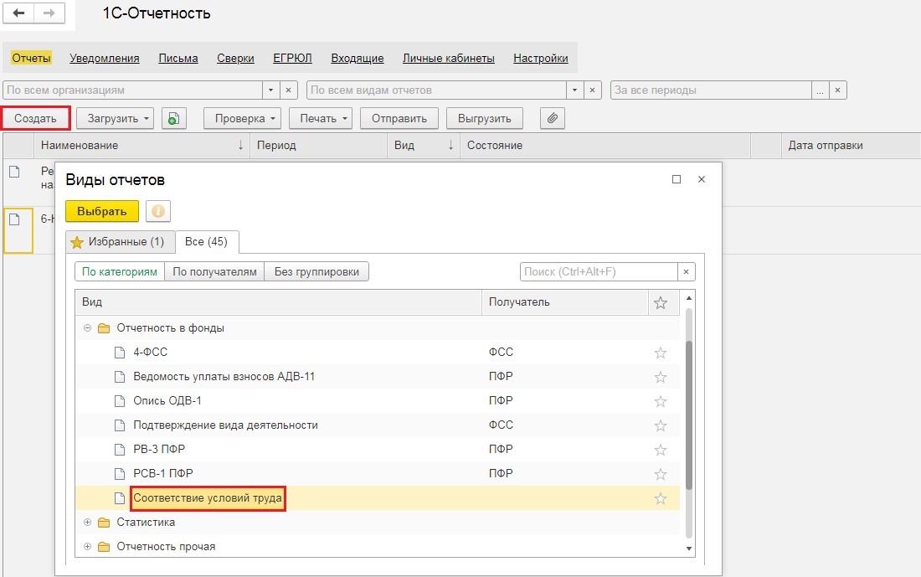921x577 pixels.
Task: Switch grouping to По получателям
Action: [x=214, y=271]
